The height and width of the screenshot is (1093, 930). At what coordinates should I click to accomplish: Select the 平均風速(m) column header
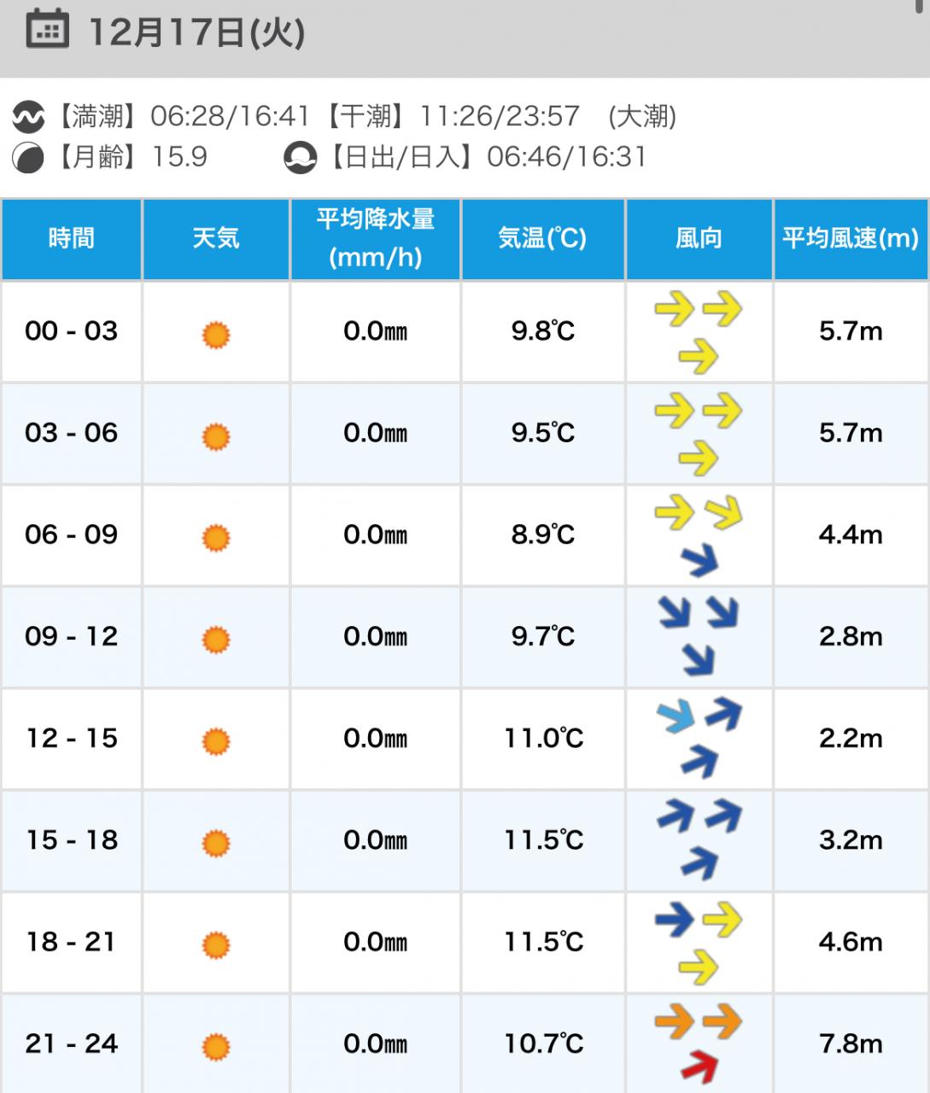click(851, 238)
